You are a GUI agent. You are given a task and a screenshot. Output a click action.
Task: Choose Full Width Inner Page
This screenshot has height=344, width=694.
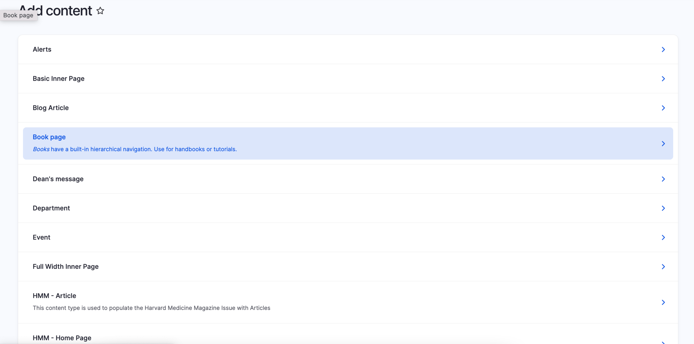coord(66,267)
